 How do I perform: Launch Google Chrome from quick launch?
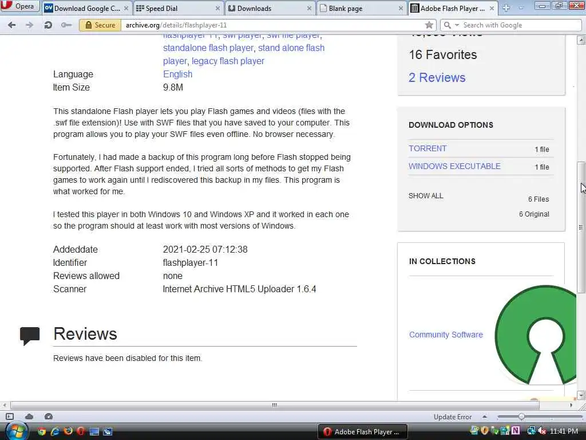pyautogui.click(x=41, y=431)
